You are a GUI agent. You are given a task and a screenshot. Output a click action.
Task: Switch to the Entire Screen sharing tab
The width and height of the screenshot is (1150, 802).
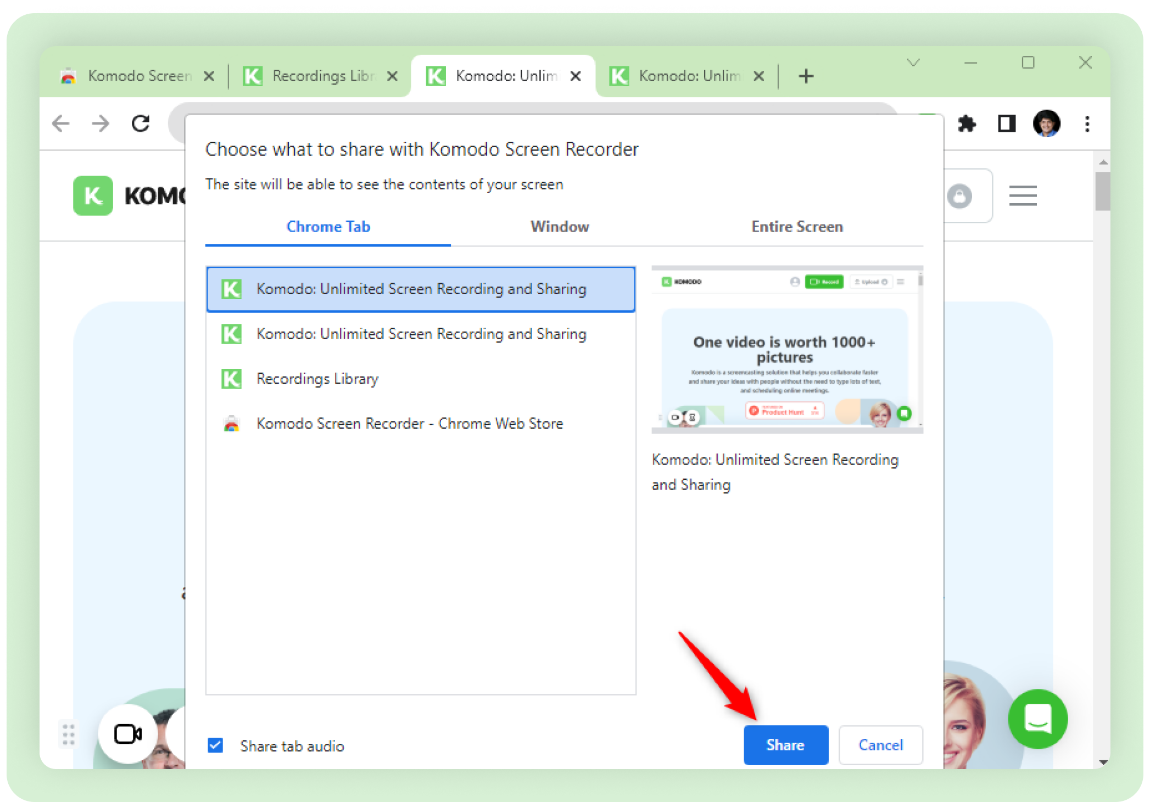click(797, 227)
